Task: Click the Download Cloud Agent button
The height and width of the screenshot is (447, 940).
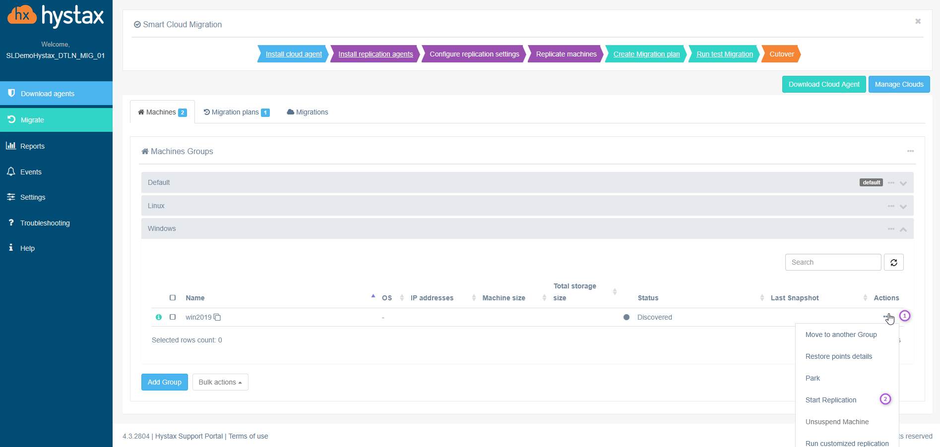Action: [x=823, y=84]
